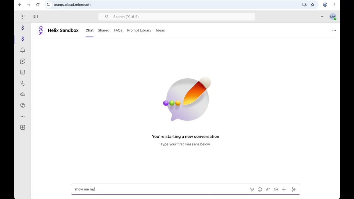Open the FAQs tab

click(x=118, y=30)
